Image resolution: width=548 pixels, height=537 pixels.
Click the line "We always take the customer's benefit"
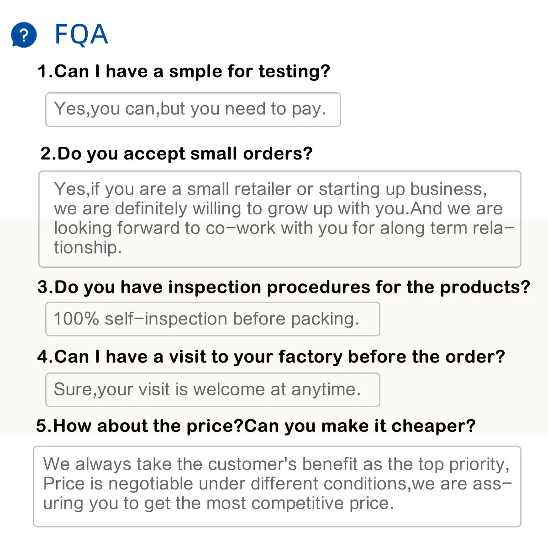[x=276, y=464]
